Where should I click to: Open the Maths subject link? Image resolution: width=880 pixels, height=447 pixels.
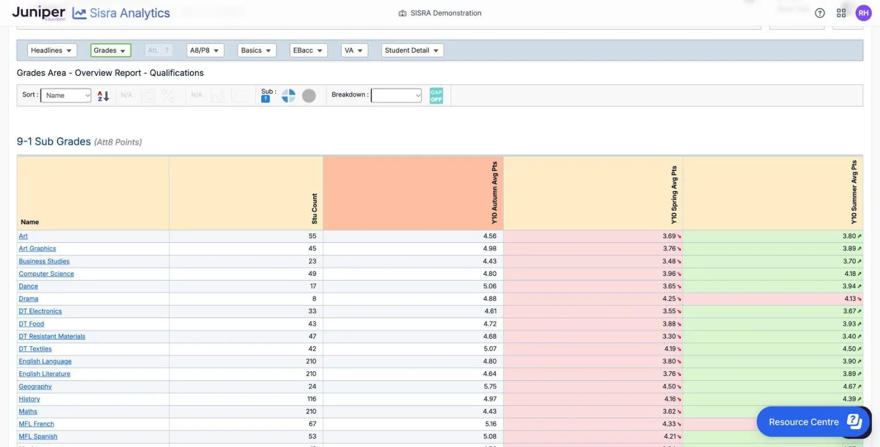(x=28, y=412)
